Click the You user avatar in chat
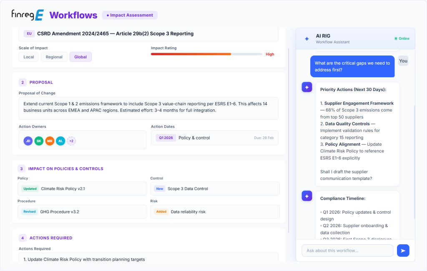Image resolution: width=427 pixels, height=271 pixels. 403,61
